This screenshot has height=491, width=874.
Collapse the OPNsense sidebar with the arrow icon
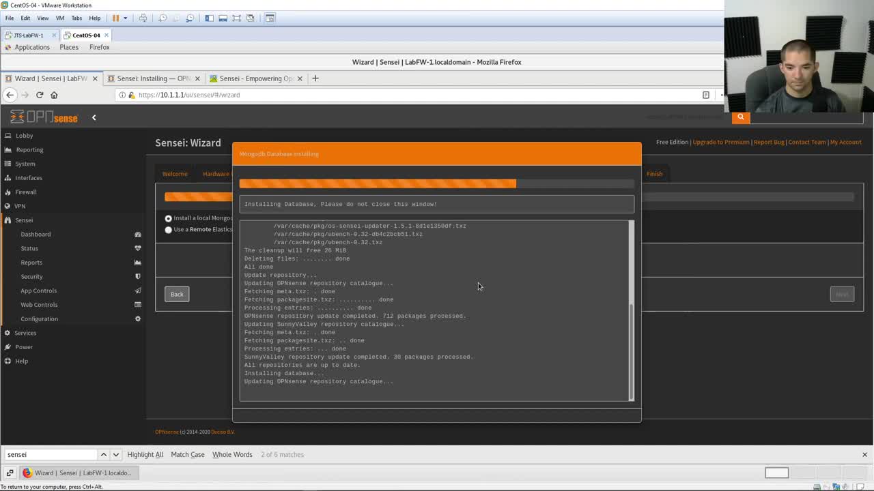pos(94,117)
